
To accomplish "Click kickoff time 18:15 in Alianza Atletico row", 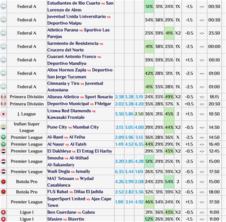I will (214, 97).
